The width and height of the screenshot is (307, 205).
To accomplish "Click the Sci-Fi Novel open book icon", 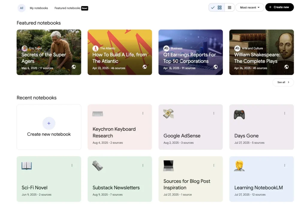I will click(x=27, y=166).
